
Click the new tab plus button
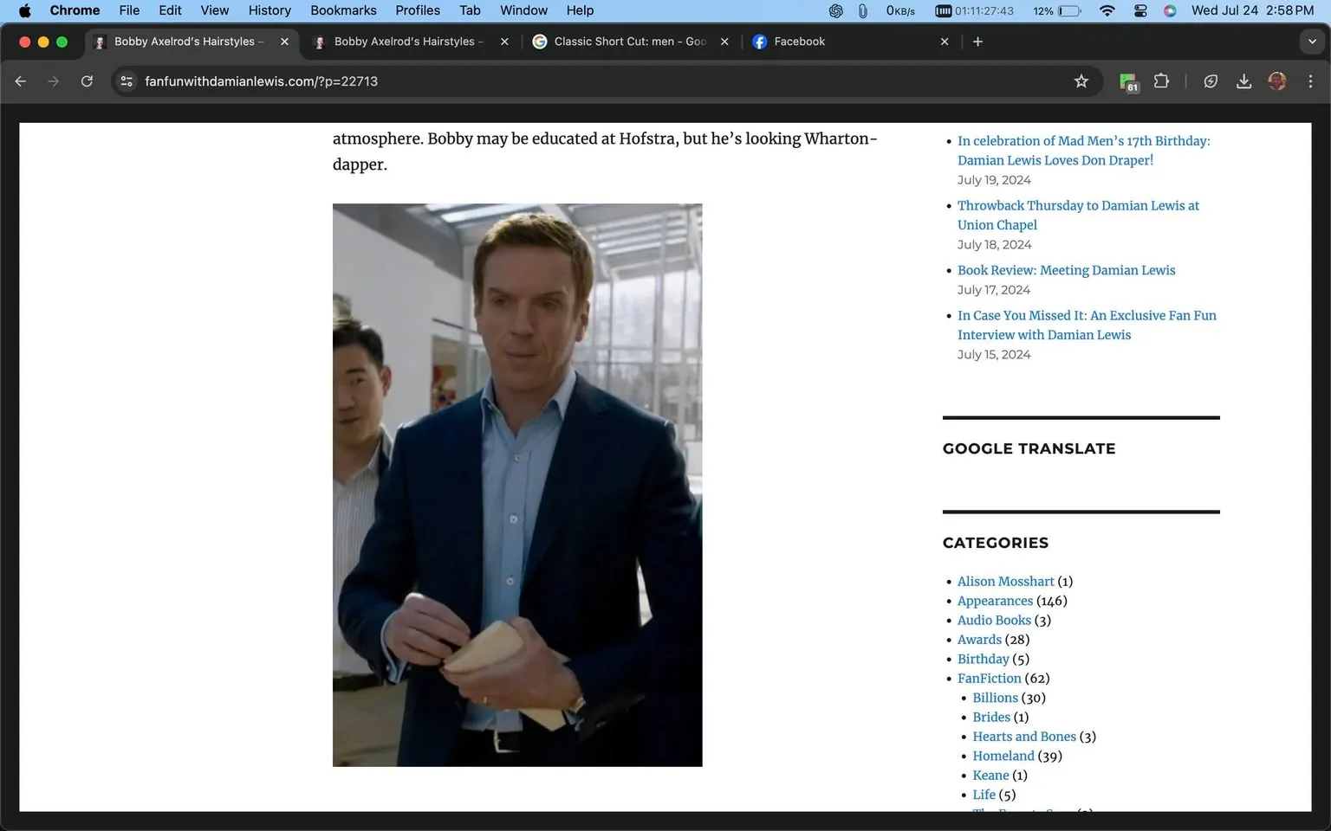coord(977,41)
